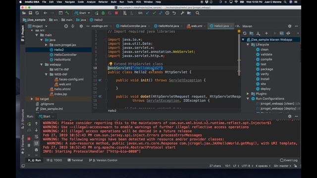Collapse the webapp folder in Project tree
Viewport: 317px width, 178px height.
click(x=42, y=65)
